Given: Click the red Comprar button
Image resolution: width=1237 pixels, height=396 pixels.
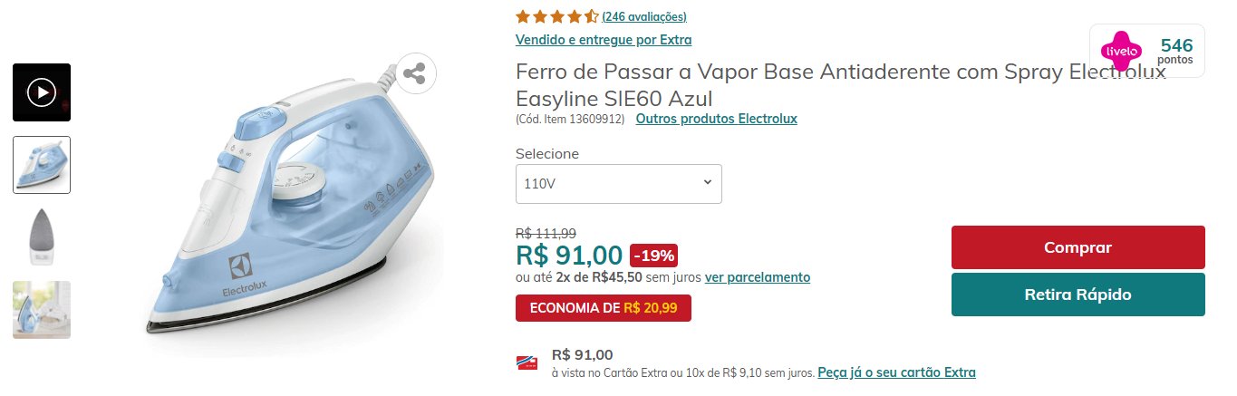Looking at the screenshot, I should tap(1078, 247).
